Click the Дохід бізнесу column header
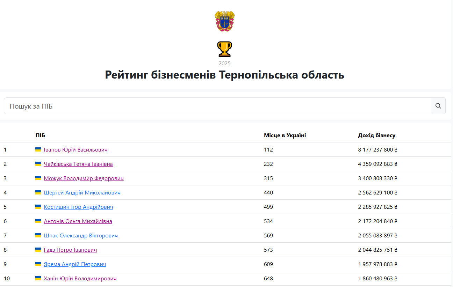 (x=376, y=135)
